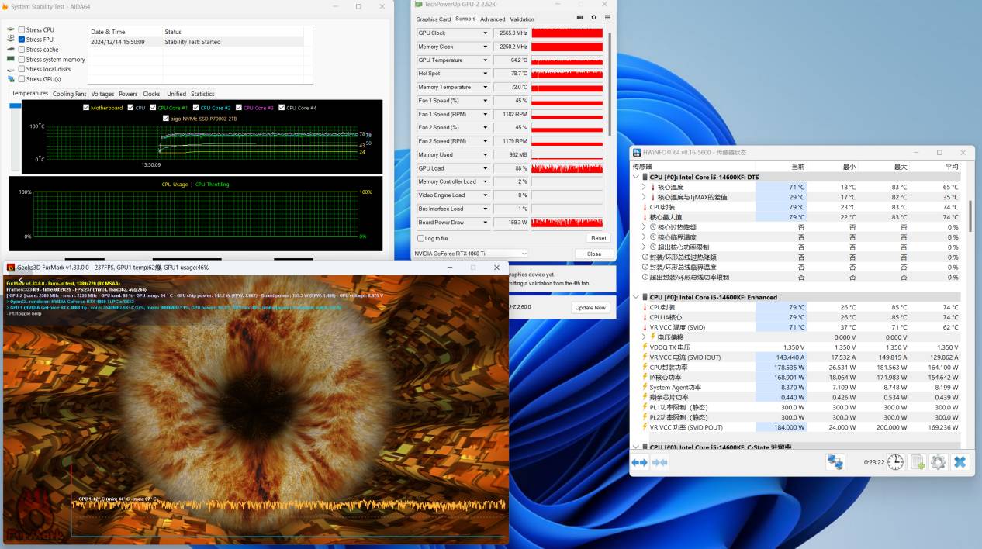The image size is (982, 549).
Task: Uncheck the Stress FPU checkbox
Action: click(22, 40)
